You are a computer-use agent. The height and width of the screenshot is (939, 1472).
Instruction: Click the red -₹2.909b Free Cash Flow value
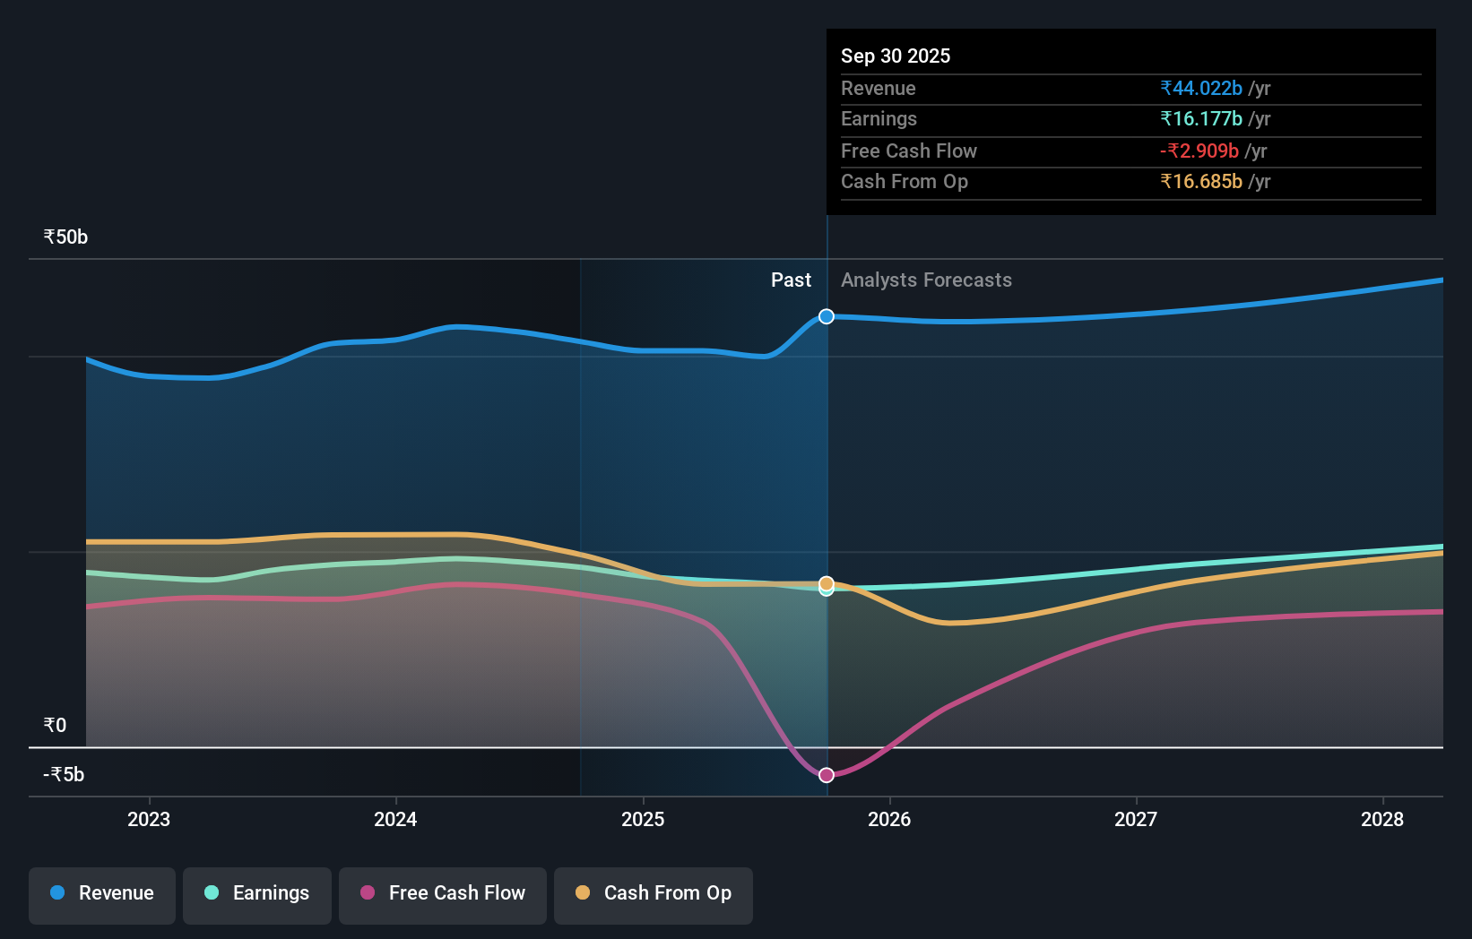pyautogui.click(x=1198, y=151)
